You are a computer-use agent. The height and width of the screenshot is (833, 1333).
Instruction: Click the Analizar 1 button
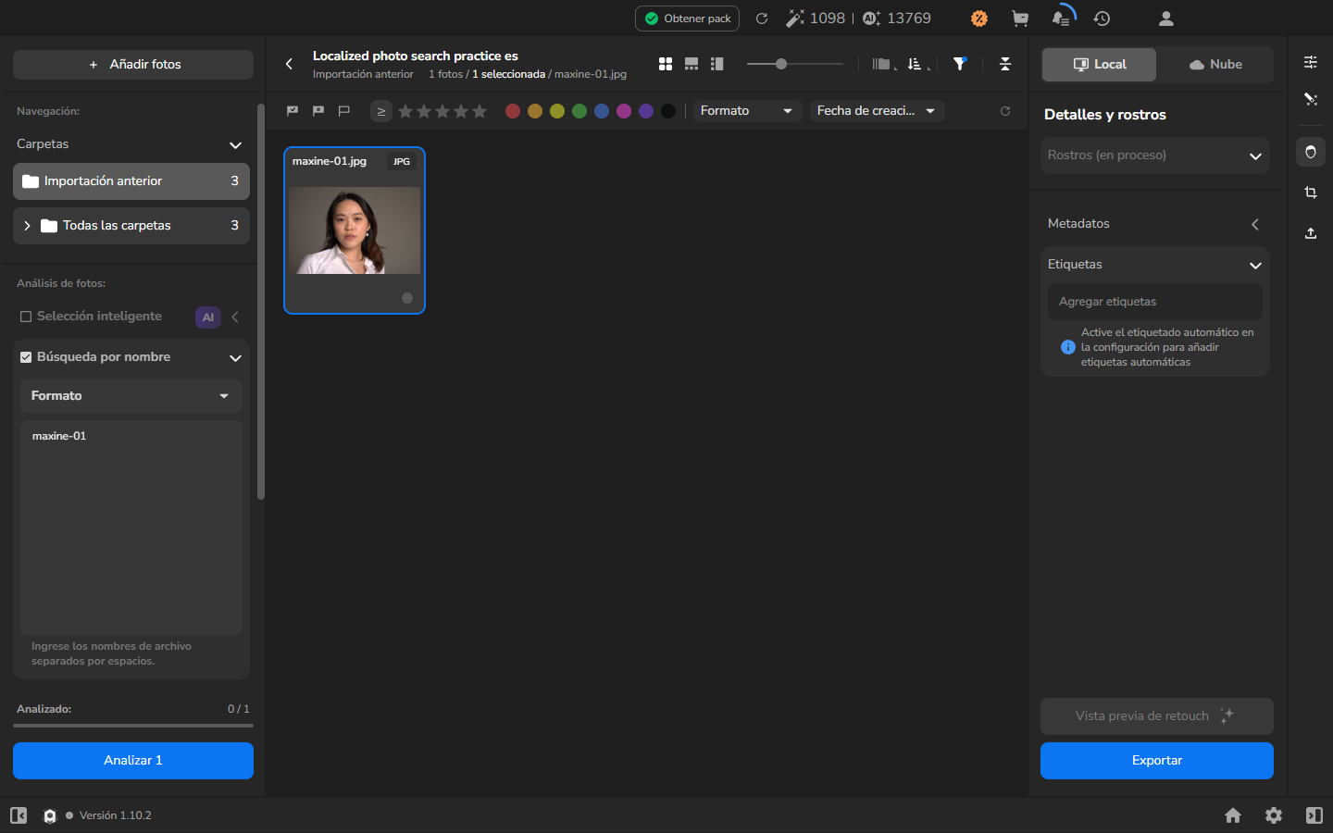point(133,761)
